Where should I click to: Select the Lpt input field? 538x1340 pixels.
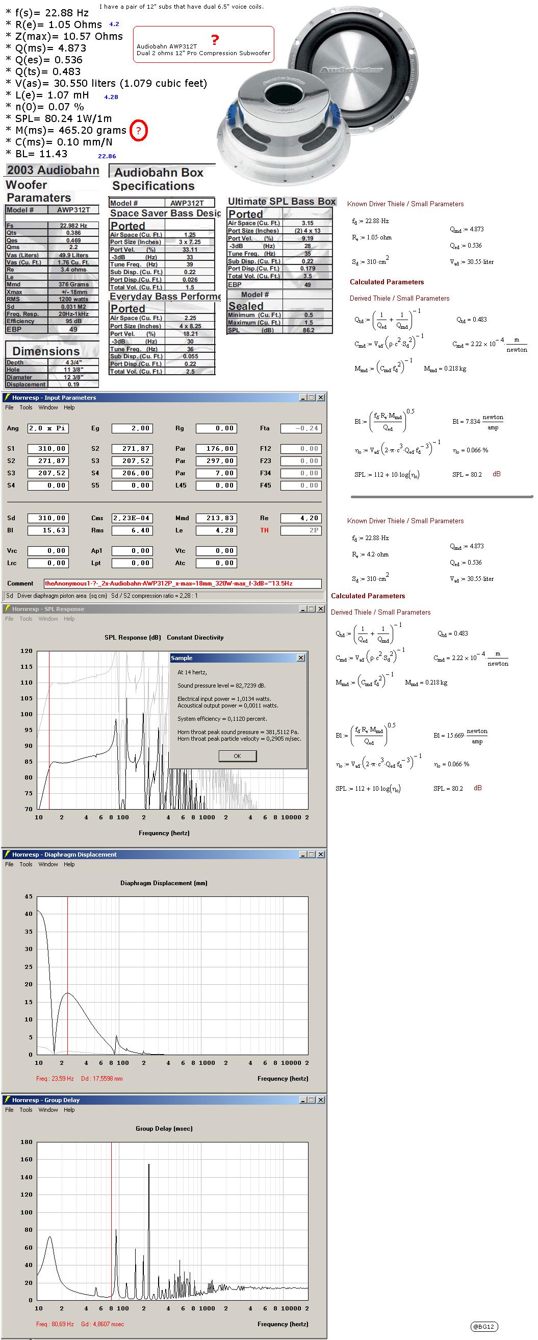coord(132,563)
